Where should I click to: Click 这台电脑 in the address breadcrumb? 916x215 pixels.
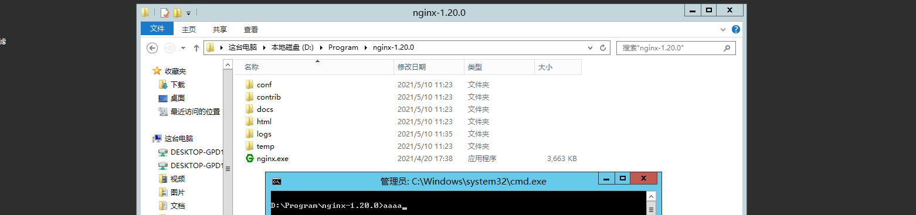coord(242,47)
